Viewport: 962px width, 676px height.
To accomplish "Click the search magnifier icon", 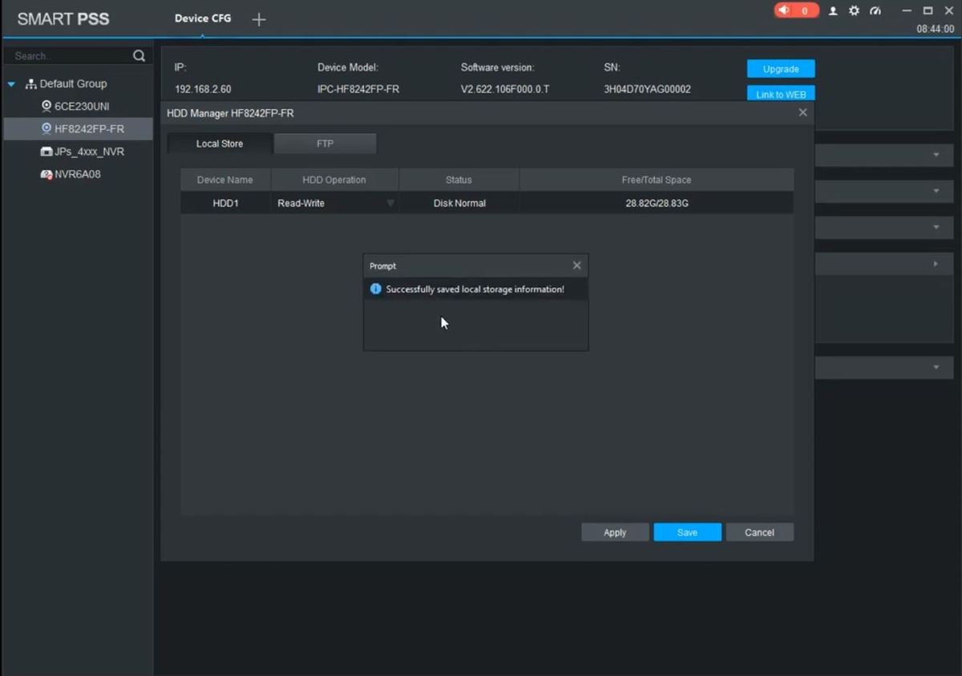I will (x=139, y=56).
